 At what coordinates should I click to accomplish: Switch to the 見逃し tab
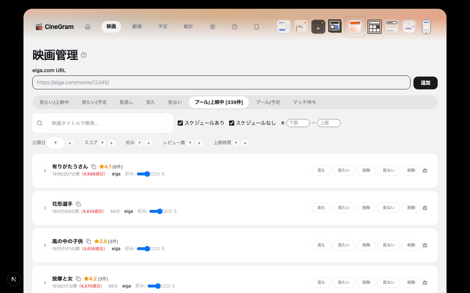(126, 102)
